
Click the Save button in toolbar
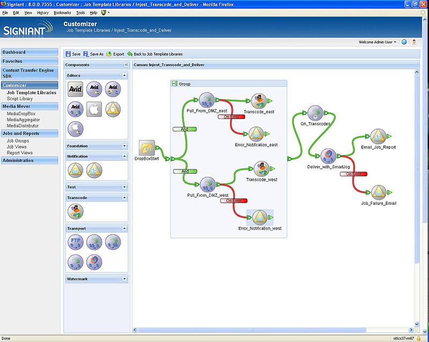tap(73, 54)
